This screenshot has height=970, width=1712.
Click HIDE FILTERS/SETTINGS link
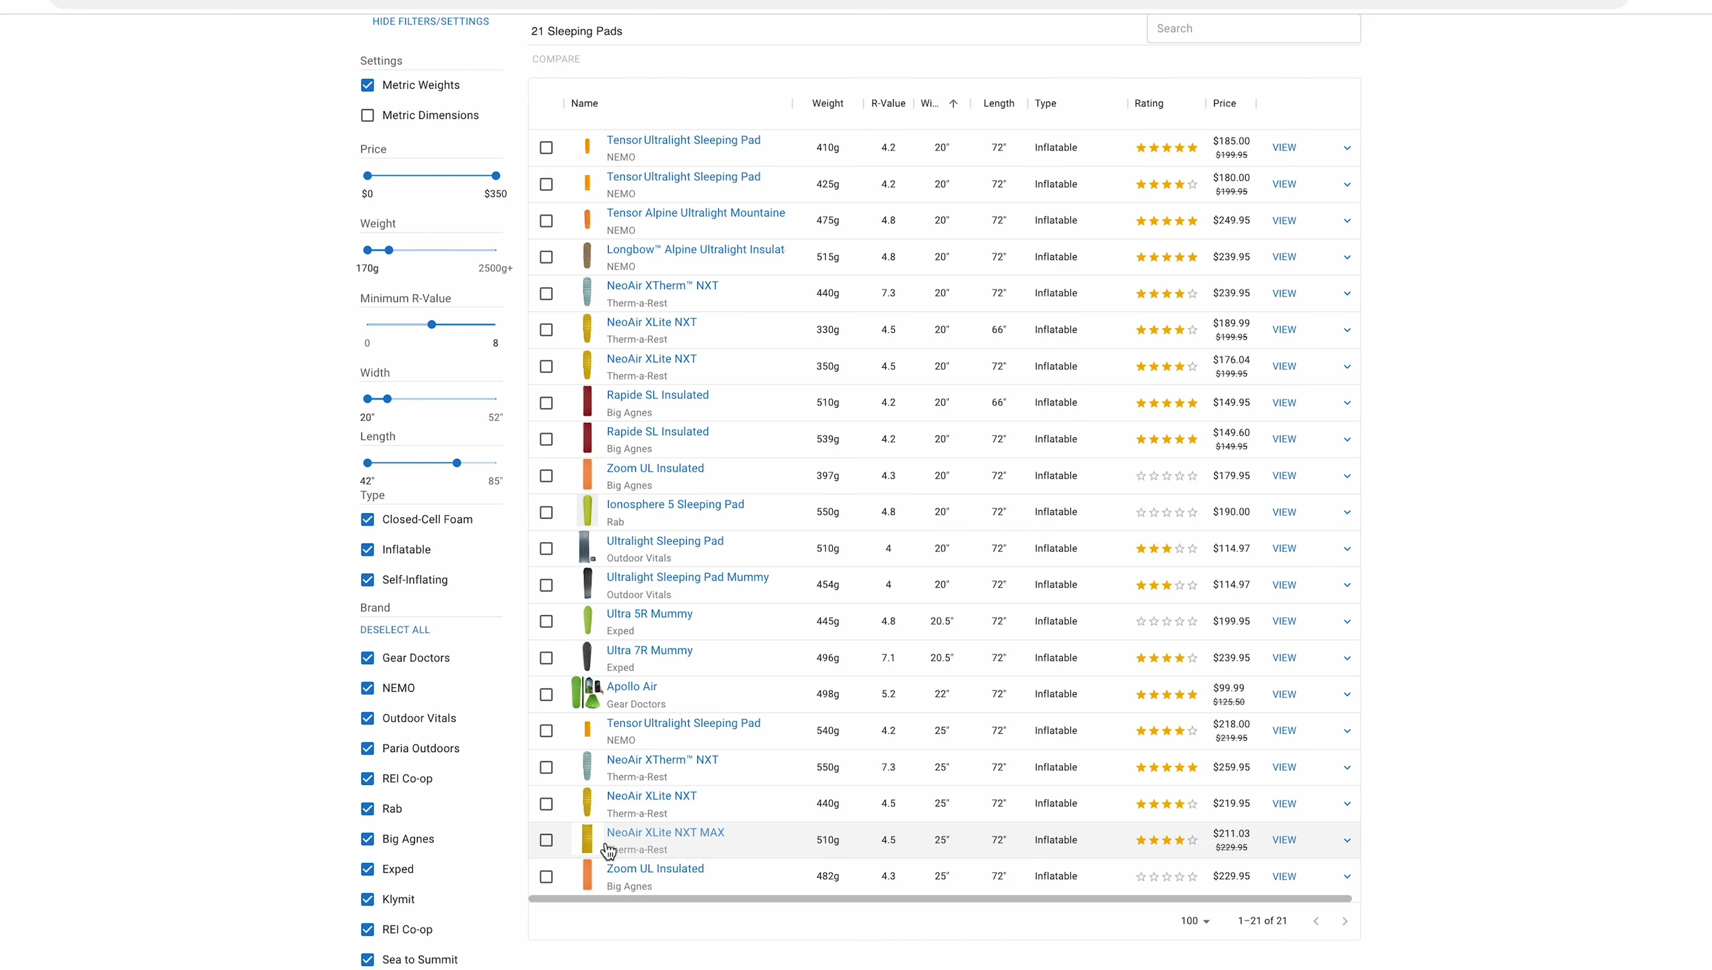point(431,21)
